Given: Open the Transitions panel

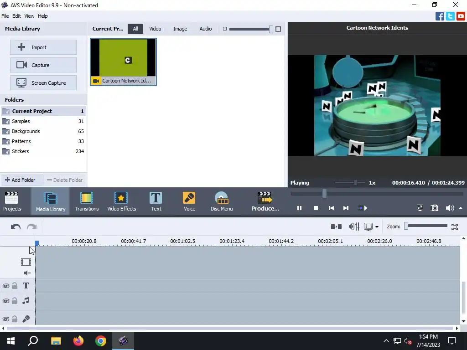Looking at the screenshot, I should 87,201.
